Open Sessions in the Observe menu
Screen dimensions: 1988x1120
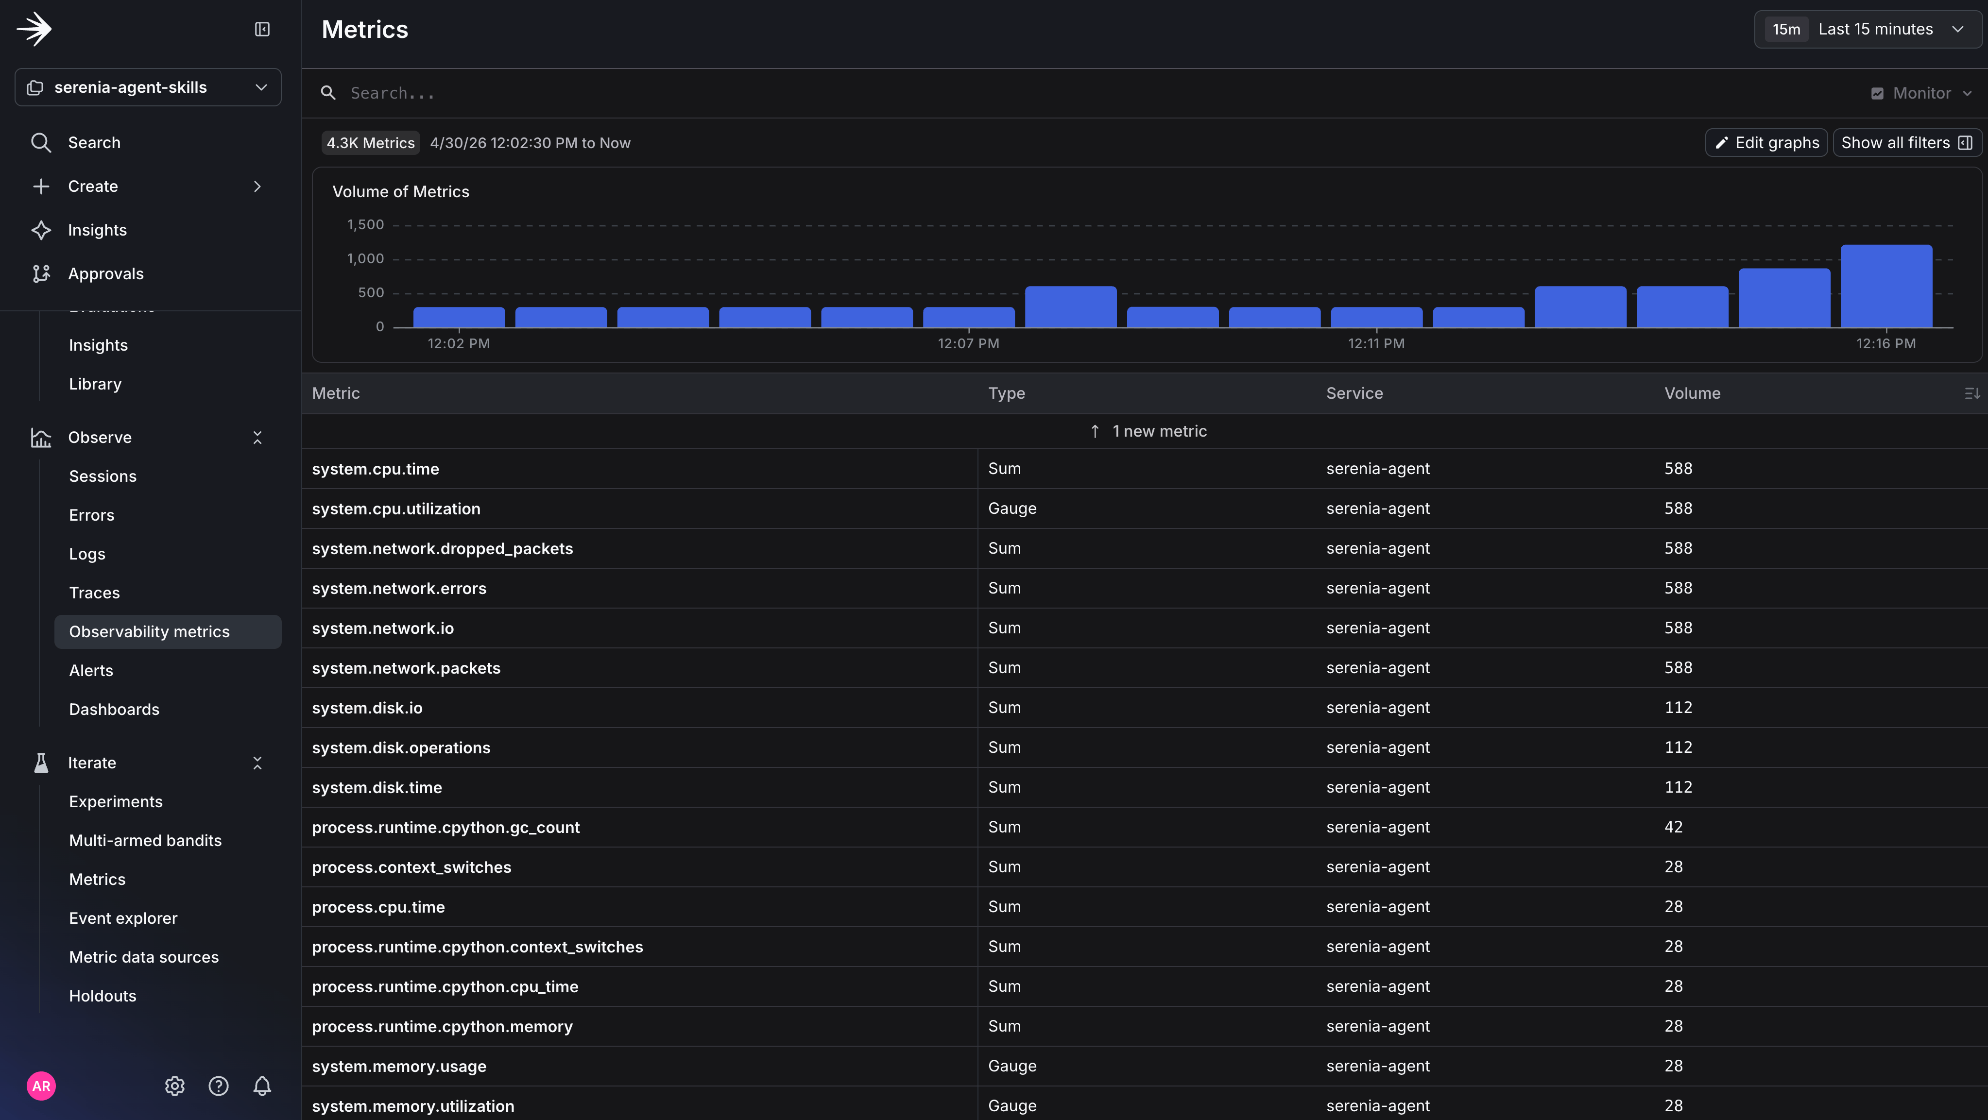click(103, 476)
